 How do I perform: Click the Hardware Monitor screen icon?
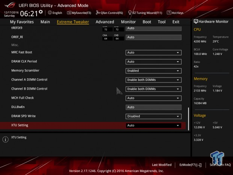(x=196, y=21)
